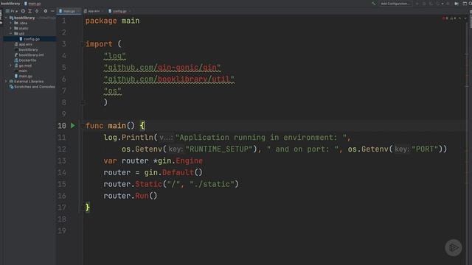This screenshot has width=472, height=265.
Task: Collapse the booklibrary root folder
Action: [x=6, y=18]
